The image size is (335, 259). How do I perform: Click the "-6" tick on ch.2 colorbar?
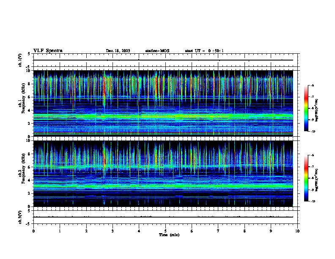point(312,155)
